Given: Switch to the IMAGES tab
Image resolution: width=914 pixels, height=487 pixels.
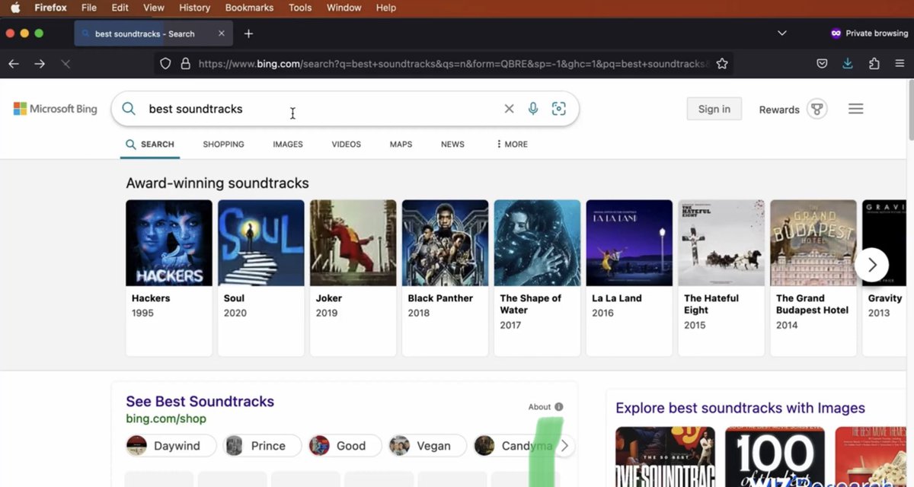Looking at the screenshot, I should pyautogui.click(x=288, y=144).
